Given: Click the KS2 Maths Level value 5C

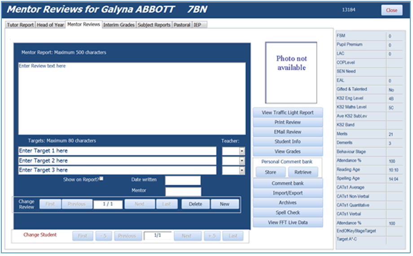Looking at the screenshot, I should coord(391,108).
